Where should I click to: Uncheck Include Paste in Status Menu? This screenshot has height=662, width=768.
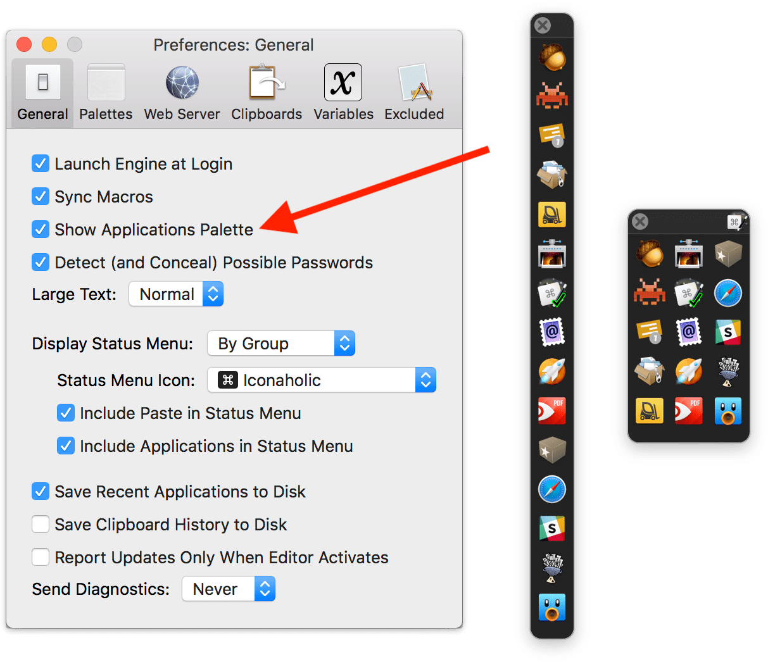pyautogui.click(x=66, y=413)
